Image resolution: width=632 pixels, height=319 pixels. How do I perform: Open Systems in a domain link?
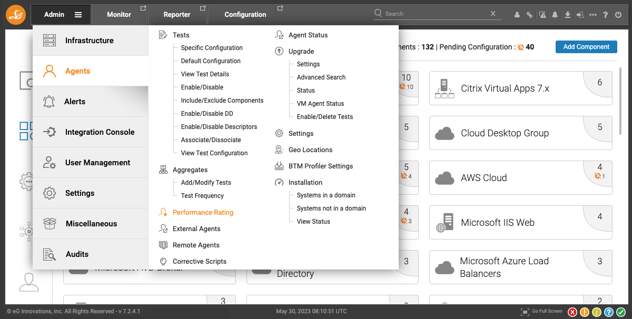326,195
